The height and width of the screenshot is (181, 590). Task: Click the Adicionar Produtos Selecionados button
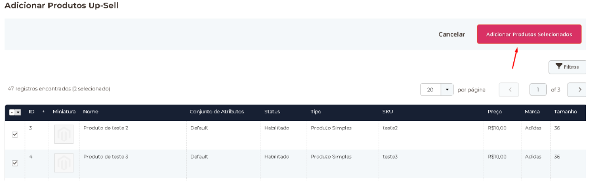point(529,34)
